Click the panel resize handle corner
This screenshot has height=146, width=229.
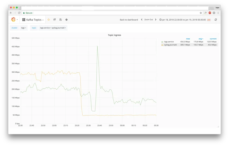(x=218, y=127)
